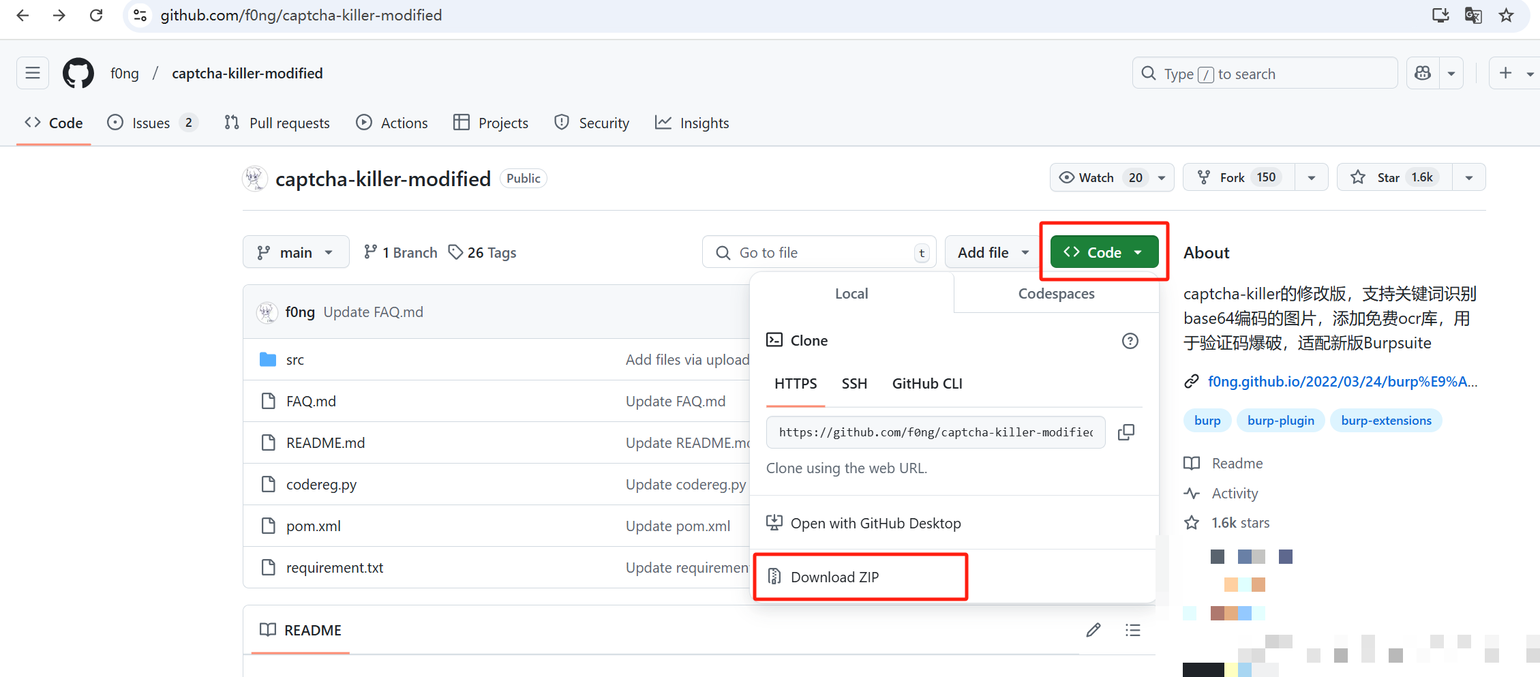Click f0ng avatar in latest commit row

[x=267, y=312]
